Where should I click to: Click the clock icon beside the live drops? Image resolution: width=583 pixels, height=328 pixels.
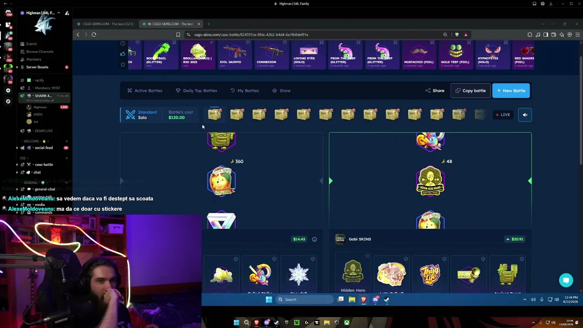point(123,43)
